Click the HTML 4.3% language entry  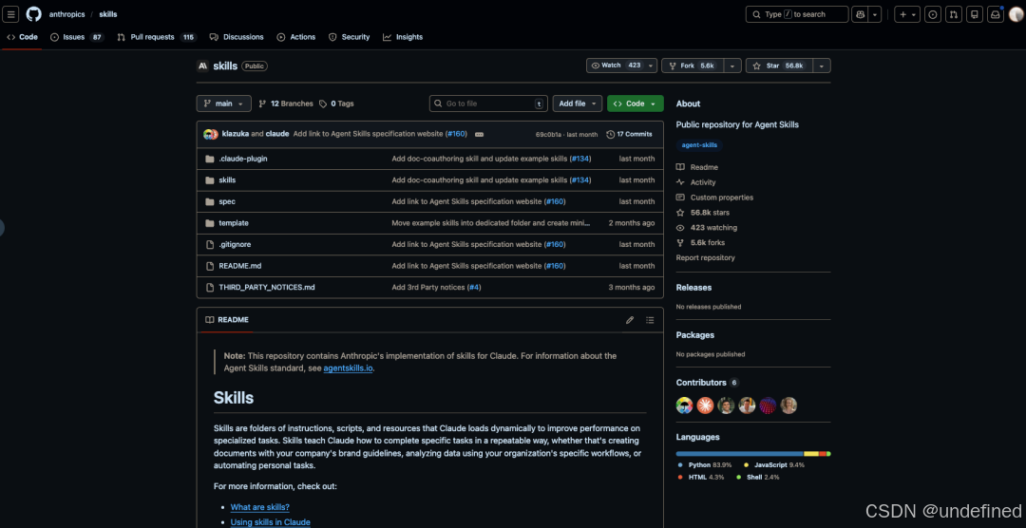point(701,478)
